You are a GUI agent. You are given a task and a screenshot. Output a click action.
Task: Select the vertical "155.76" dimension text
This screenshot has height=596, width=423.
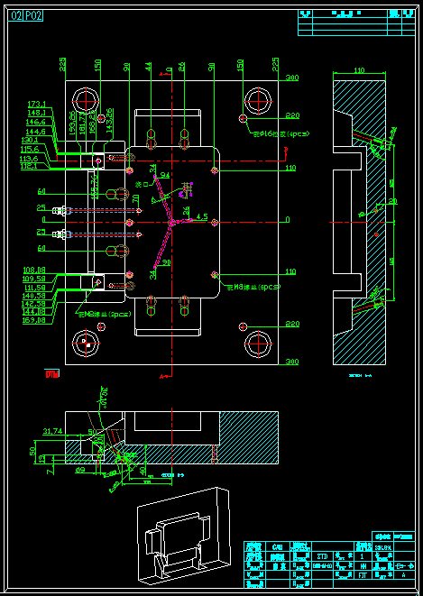[96, 186]
